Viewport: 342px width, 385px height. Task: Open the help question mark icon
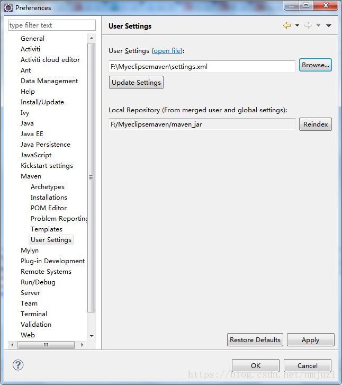pos(18,365)
